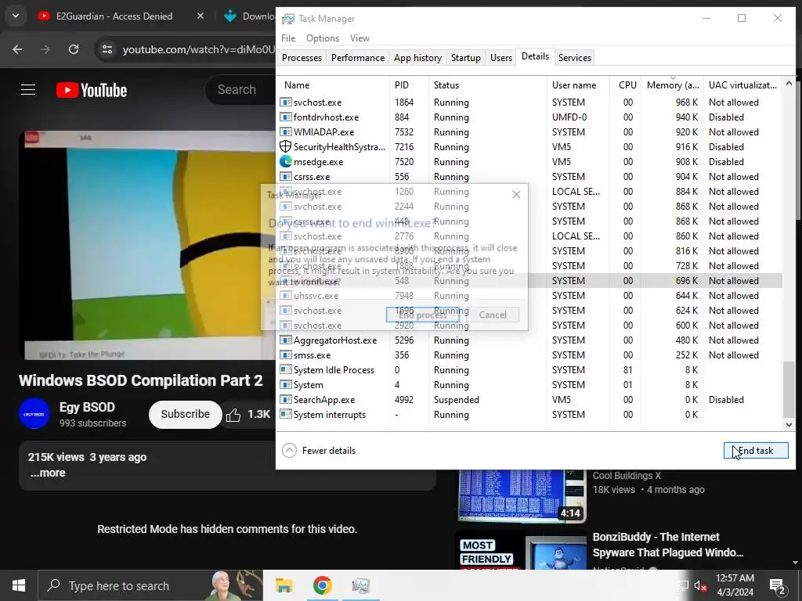Switch to the Services tab
The width and height of the screenshot is (802, 601).
click(x=574, y=58)
